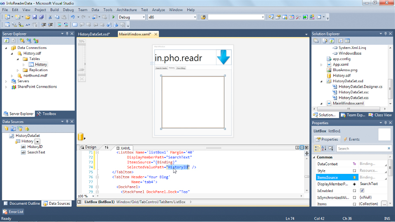Toggle auto-hide pin on Server Explorer
Image resolution: width=395 pixels, height=222 pixels.
point(67,33)
